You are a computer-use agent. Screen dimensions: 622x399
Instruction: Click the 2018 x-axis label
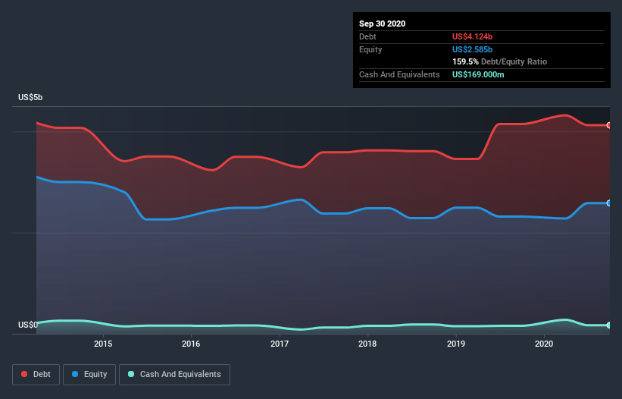[x=367, y=344]
